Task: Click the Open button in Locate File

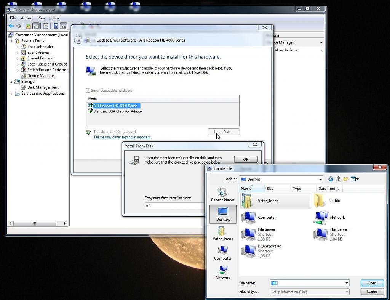Action: [x=372, y=283]
